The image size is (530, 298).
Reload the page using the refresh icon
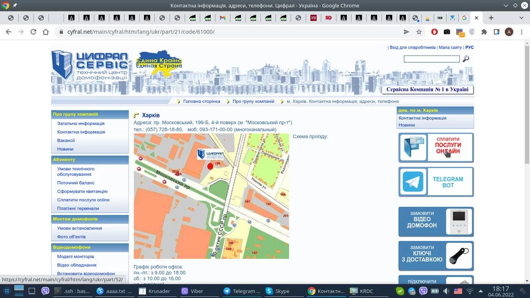(x=33, y=32)
